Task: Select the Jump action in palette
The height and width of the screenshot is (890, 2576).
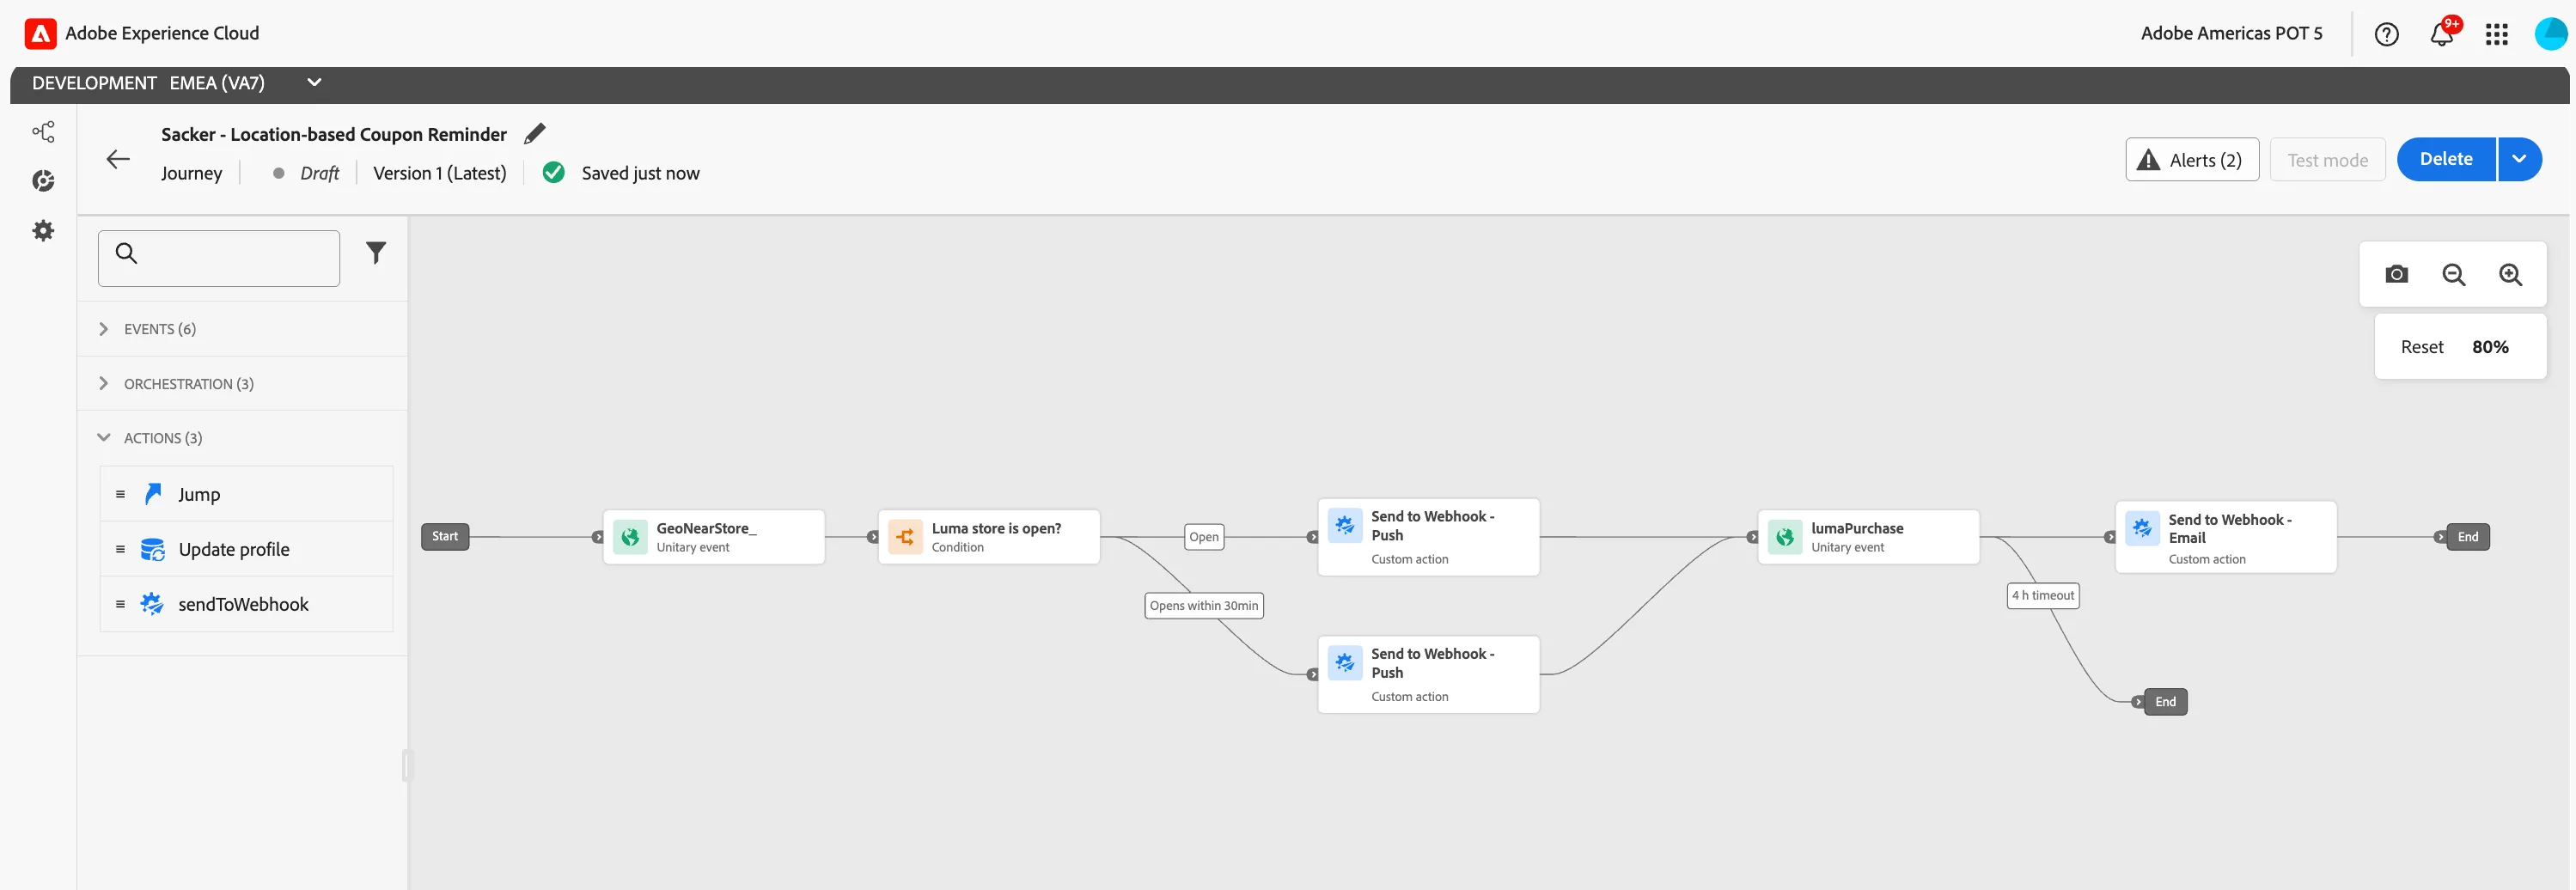Action: (x=247, y=494)
